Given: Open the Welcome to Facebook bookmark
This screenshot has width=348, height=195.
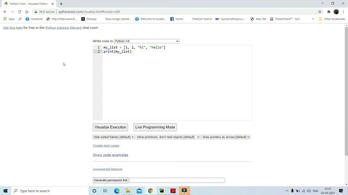Looking at the screenshot, I should coord(151,19).
